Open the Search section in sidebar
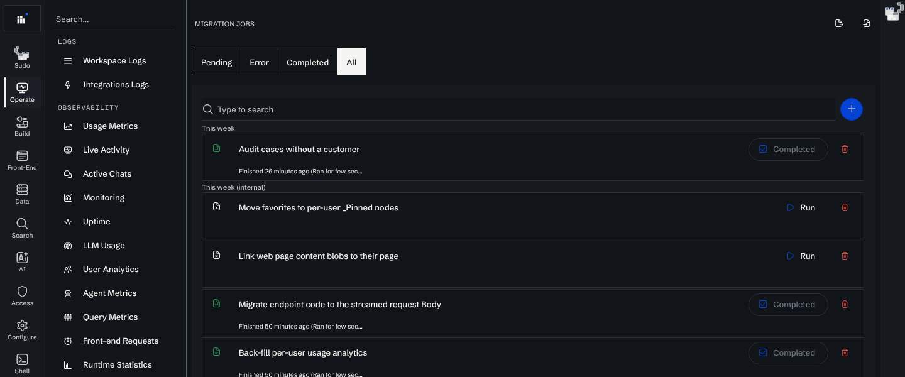This screenshot has width=905, height=377. point(22,228)
